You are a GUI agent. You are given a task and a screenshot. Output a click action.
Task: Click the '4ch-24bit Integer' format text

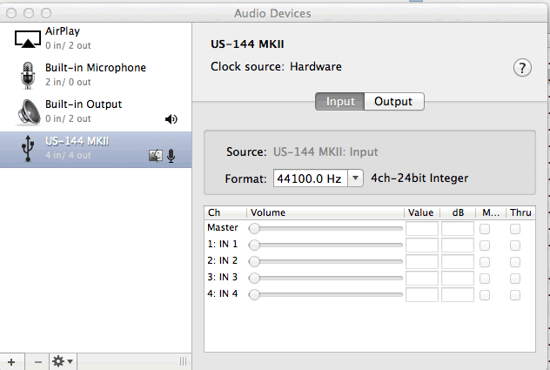[x=419, y=178]
